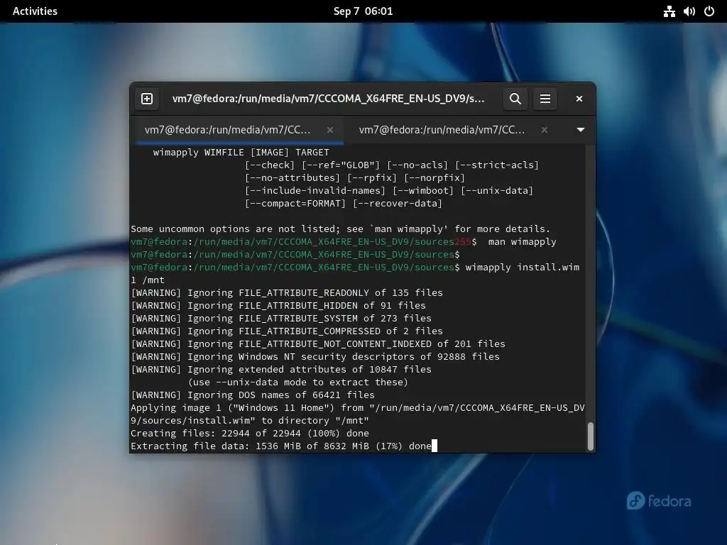The image size is (727, 545).
Task: Click the NOT_CONTENT_INDEXED warning line
Action: (x=318, y=344)
